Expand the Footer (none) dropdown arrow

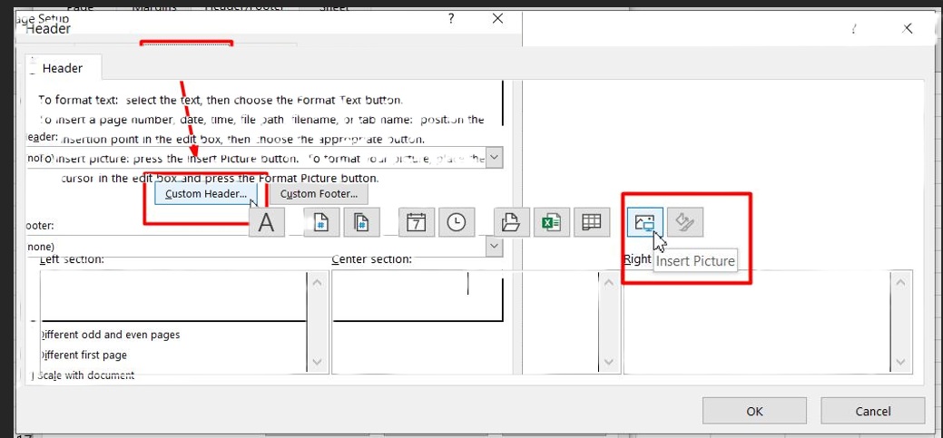click(x=494, y=247)
